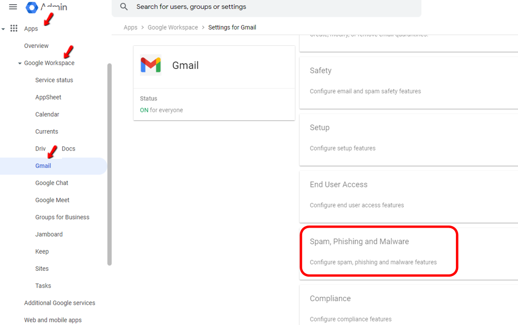
Task: Collapse the Google Workspace sidebar section
Action: [19, 63]
